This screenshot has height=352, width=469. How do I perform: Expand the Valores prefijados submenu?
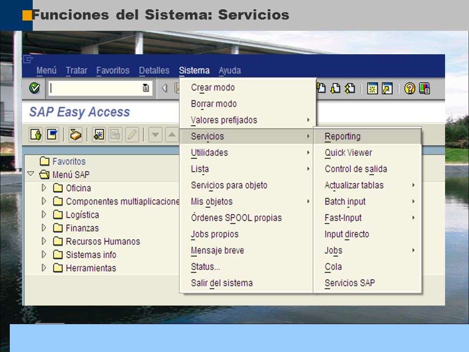point(248,120)
